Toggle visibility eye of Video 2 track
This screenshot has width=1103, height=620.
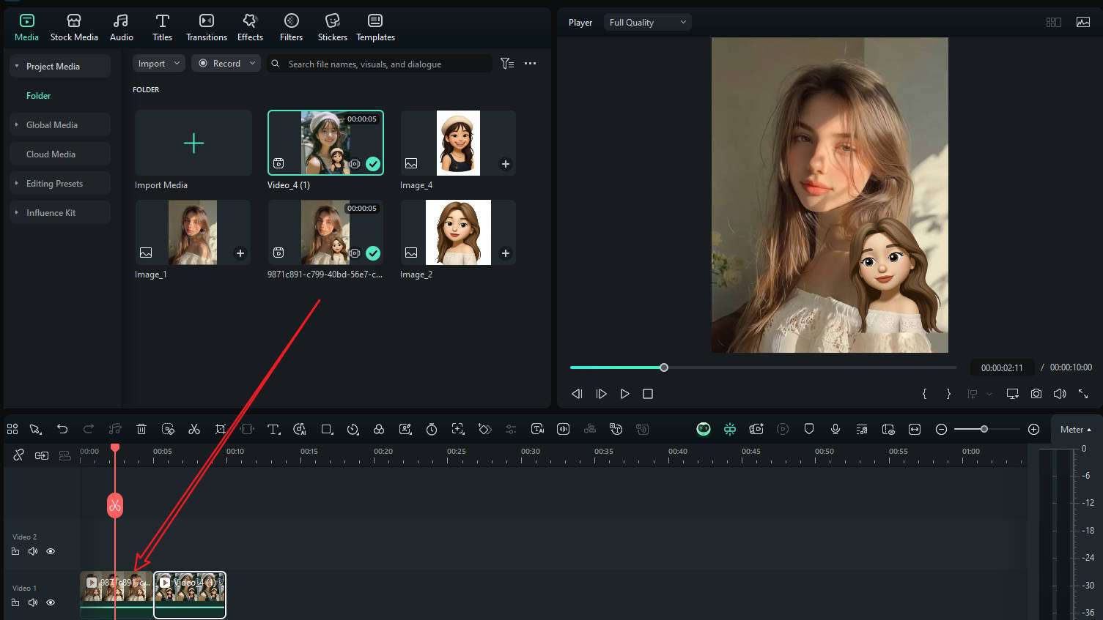click(51, 551)
